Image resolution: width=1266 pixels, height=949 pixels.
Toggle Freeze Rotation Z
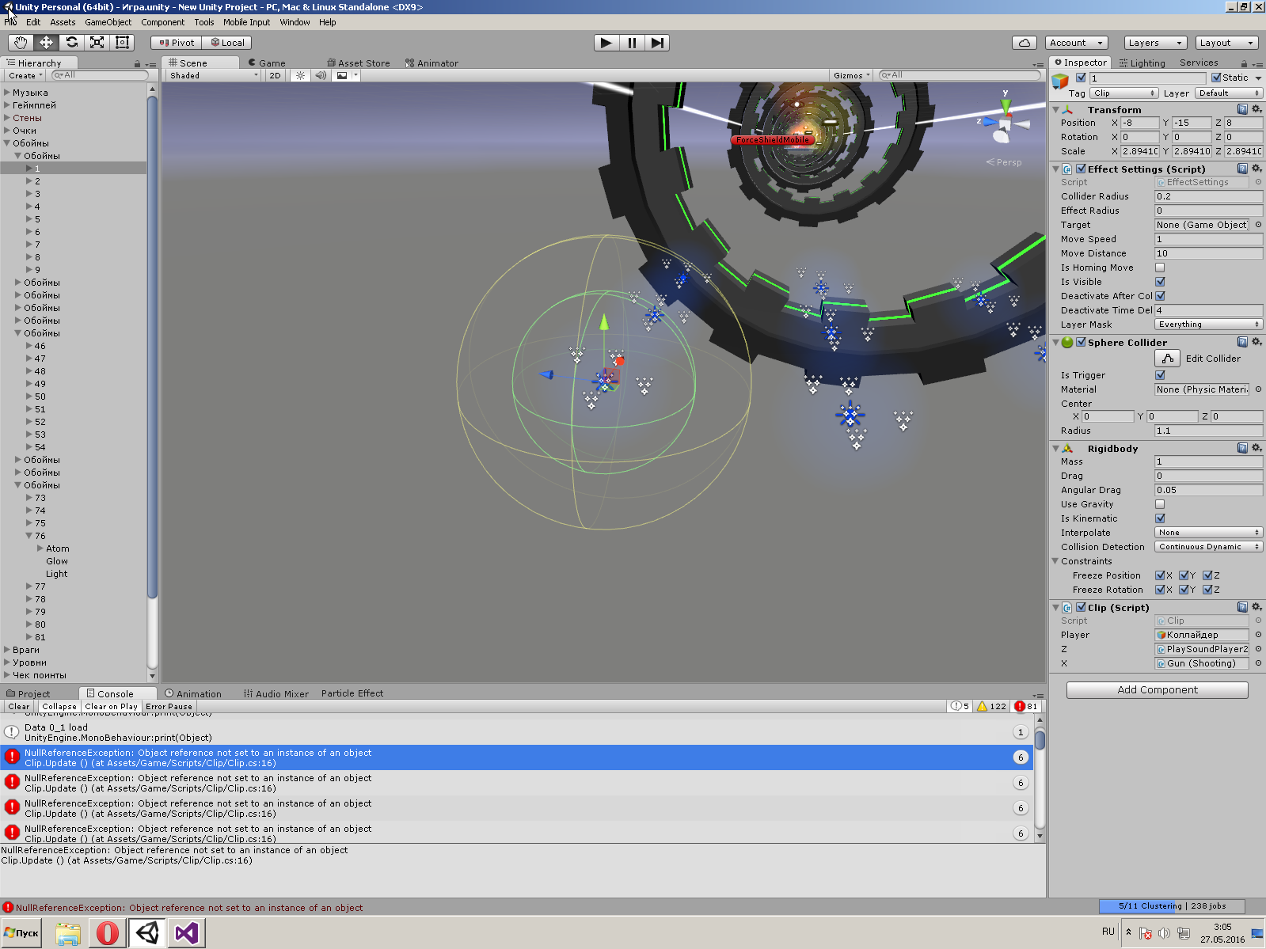pos(1207,590)
